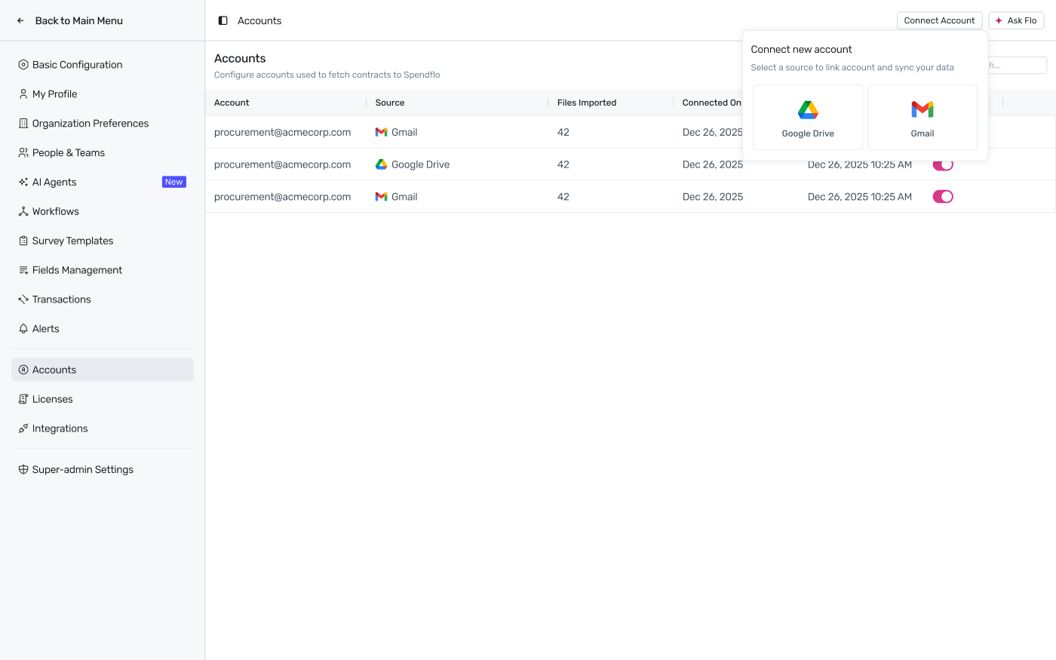Click the My Profile person icon

(x=23, y=94)
